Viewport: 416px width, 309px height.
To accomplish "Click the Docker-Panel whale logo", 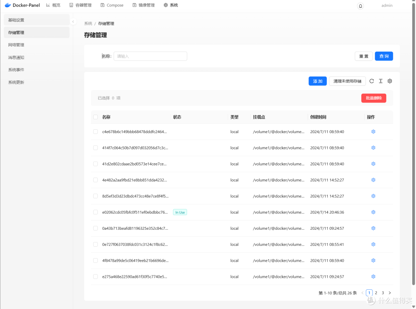I will [x=7, y=5].
